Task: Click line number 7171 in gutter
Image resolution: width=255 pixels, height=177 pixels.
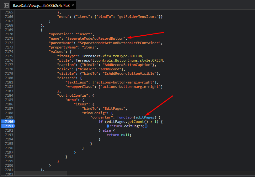Action: click(9, 38)
